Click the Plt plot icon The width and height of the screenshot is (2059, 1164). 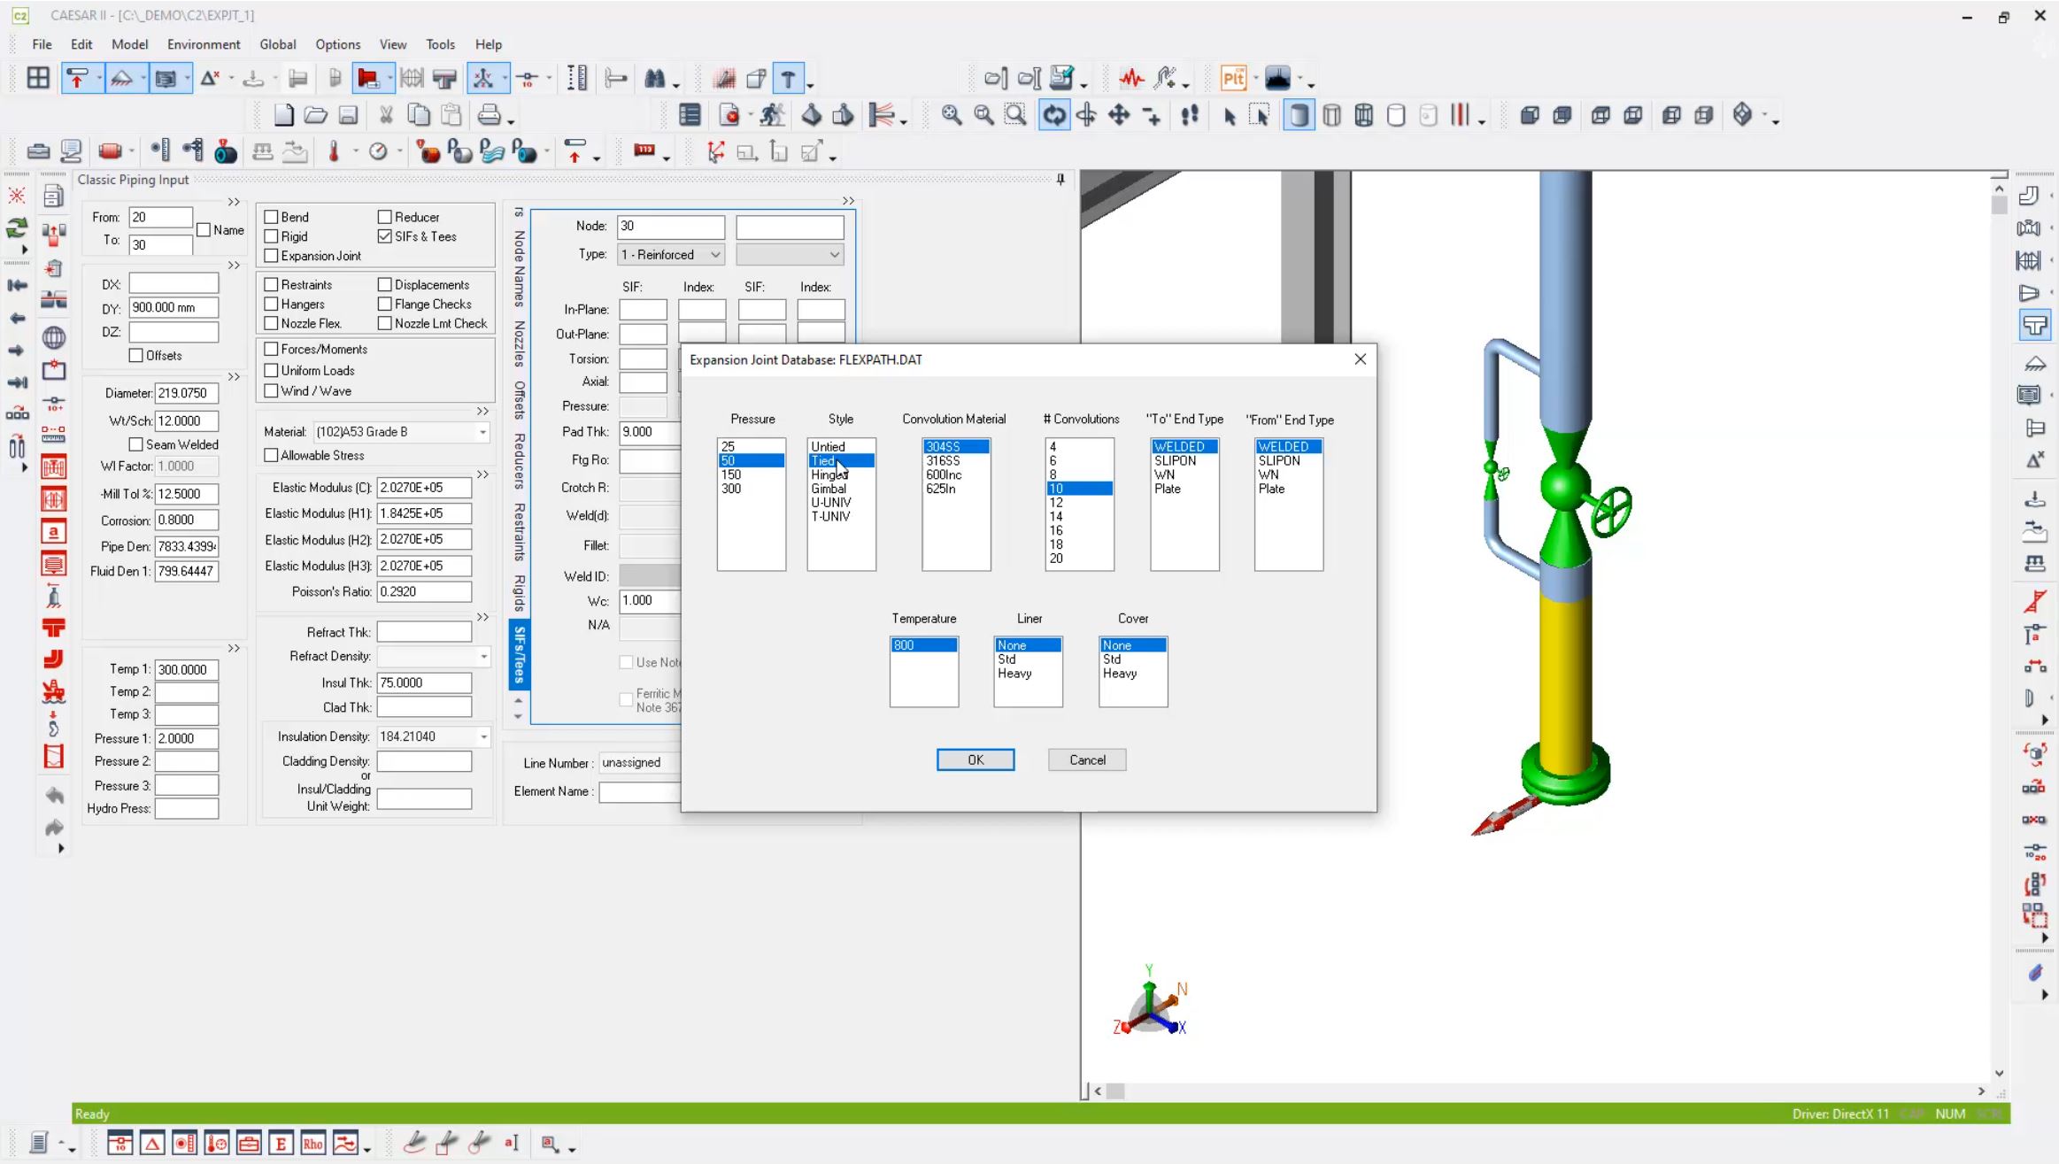1233,79
